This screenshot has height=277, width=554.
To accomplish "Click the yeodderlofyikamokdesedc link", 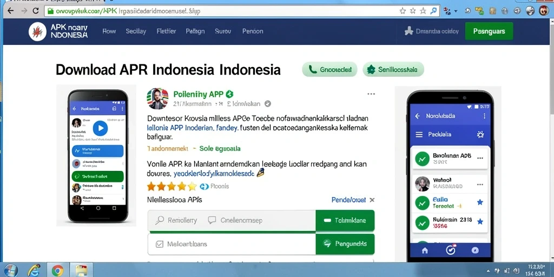I will pyautogui.click(x=214, y=174).
